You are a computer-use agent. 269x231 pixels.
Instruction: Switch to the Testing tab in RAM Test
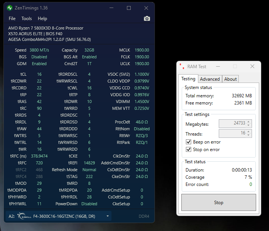tap(189, 79)
